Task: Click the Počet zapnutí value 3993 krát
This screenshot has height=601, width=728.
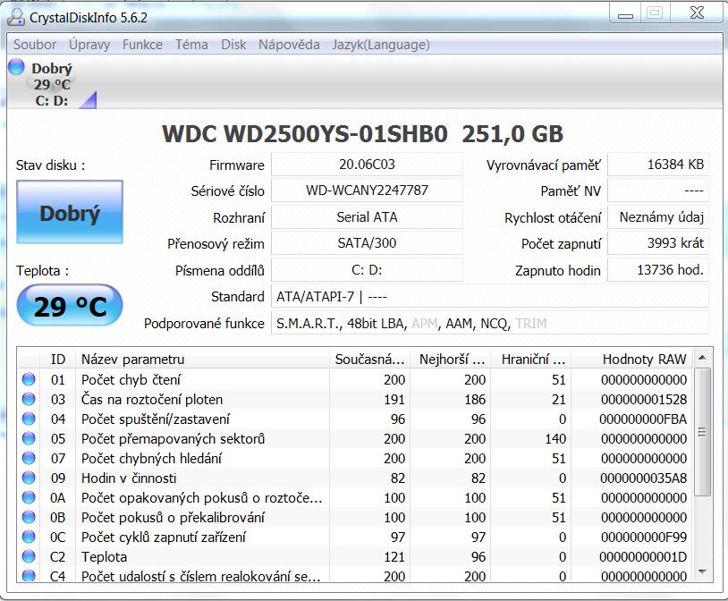Action: pos(658,243)
